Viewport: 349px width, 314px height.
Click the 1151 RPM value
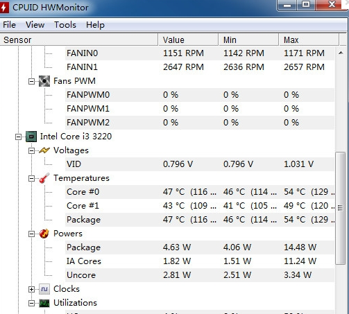183,53
